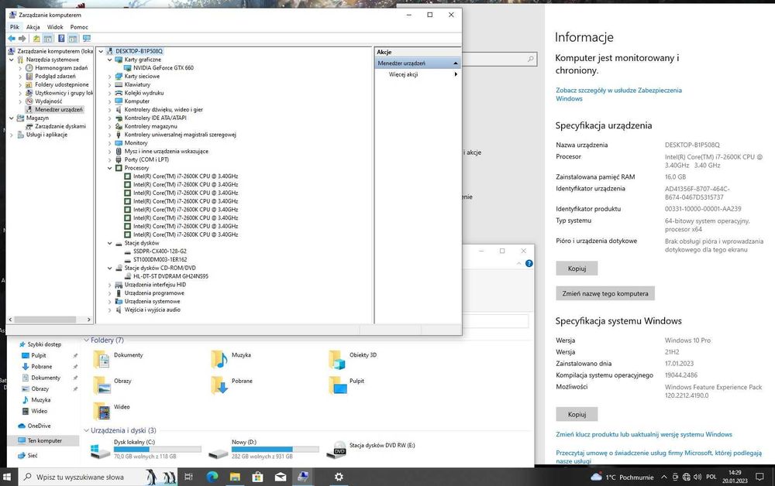Screen dimensions: 775x486
Task: Collapse the Foldery (7) section
Action: pyautogui.click(x=87, y=340)
